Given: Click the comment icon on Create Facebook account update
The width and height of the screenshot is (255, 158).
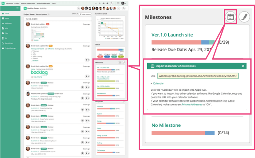Looking at the screenshot, I should click(x=82, y=153).
